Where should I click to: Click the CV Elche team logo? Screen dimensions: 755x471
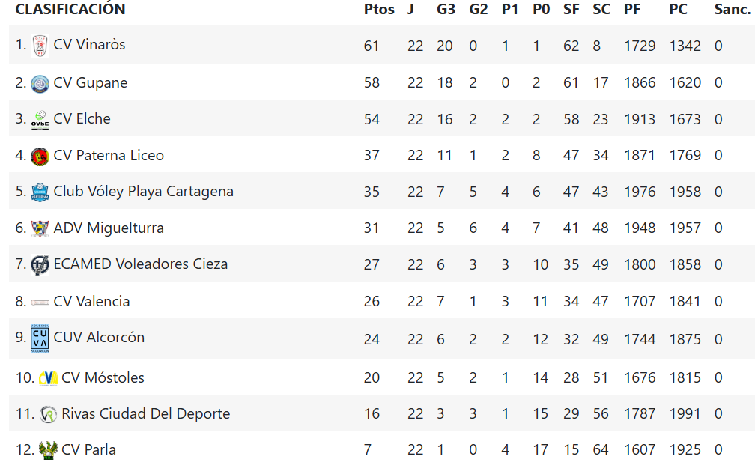point(40,120)
